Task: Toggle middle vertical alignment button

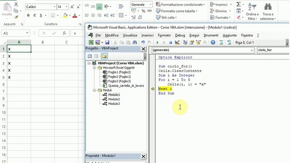Action: point(93,7)
